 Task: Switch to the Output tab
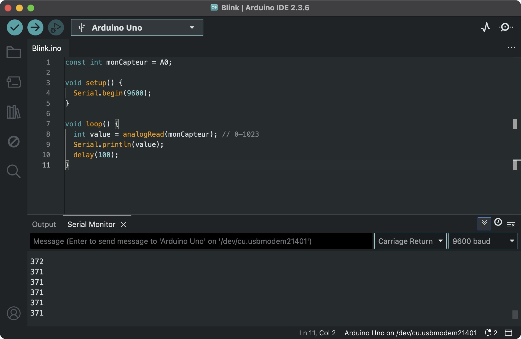click(x=44, y=224)
